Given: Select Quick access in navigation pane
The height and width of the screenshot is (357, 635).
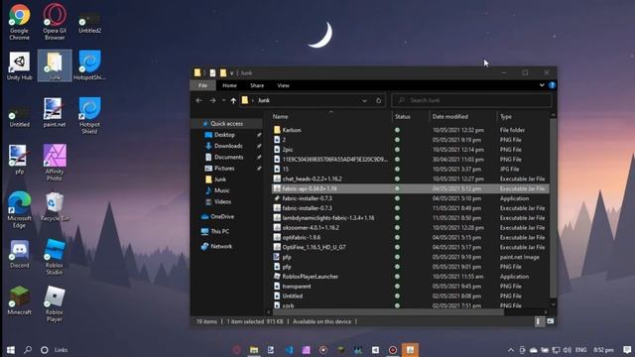Looking at the screenshot, I should [x=226, y=123].
